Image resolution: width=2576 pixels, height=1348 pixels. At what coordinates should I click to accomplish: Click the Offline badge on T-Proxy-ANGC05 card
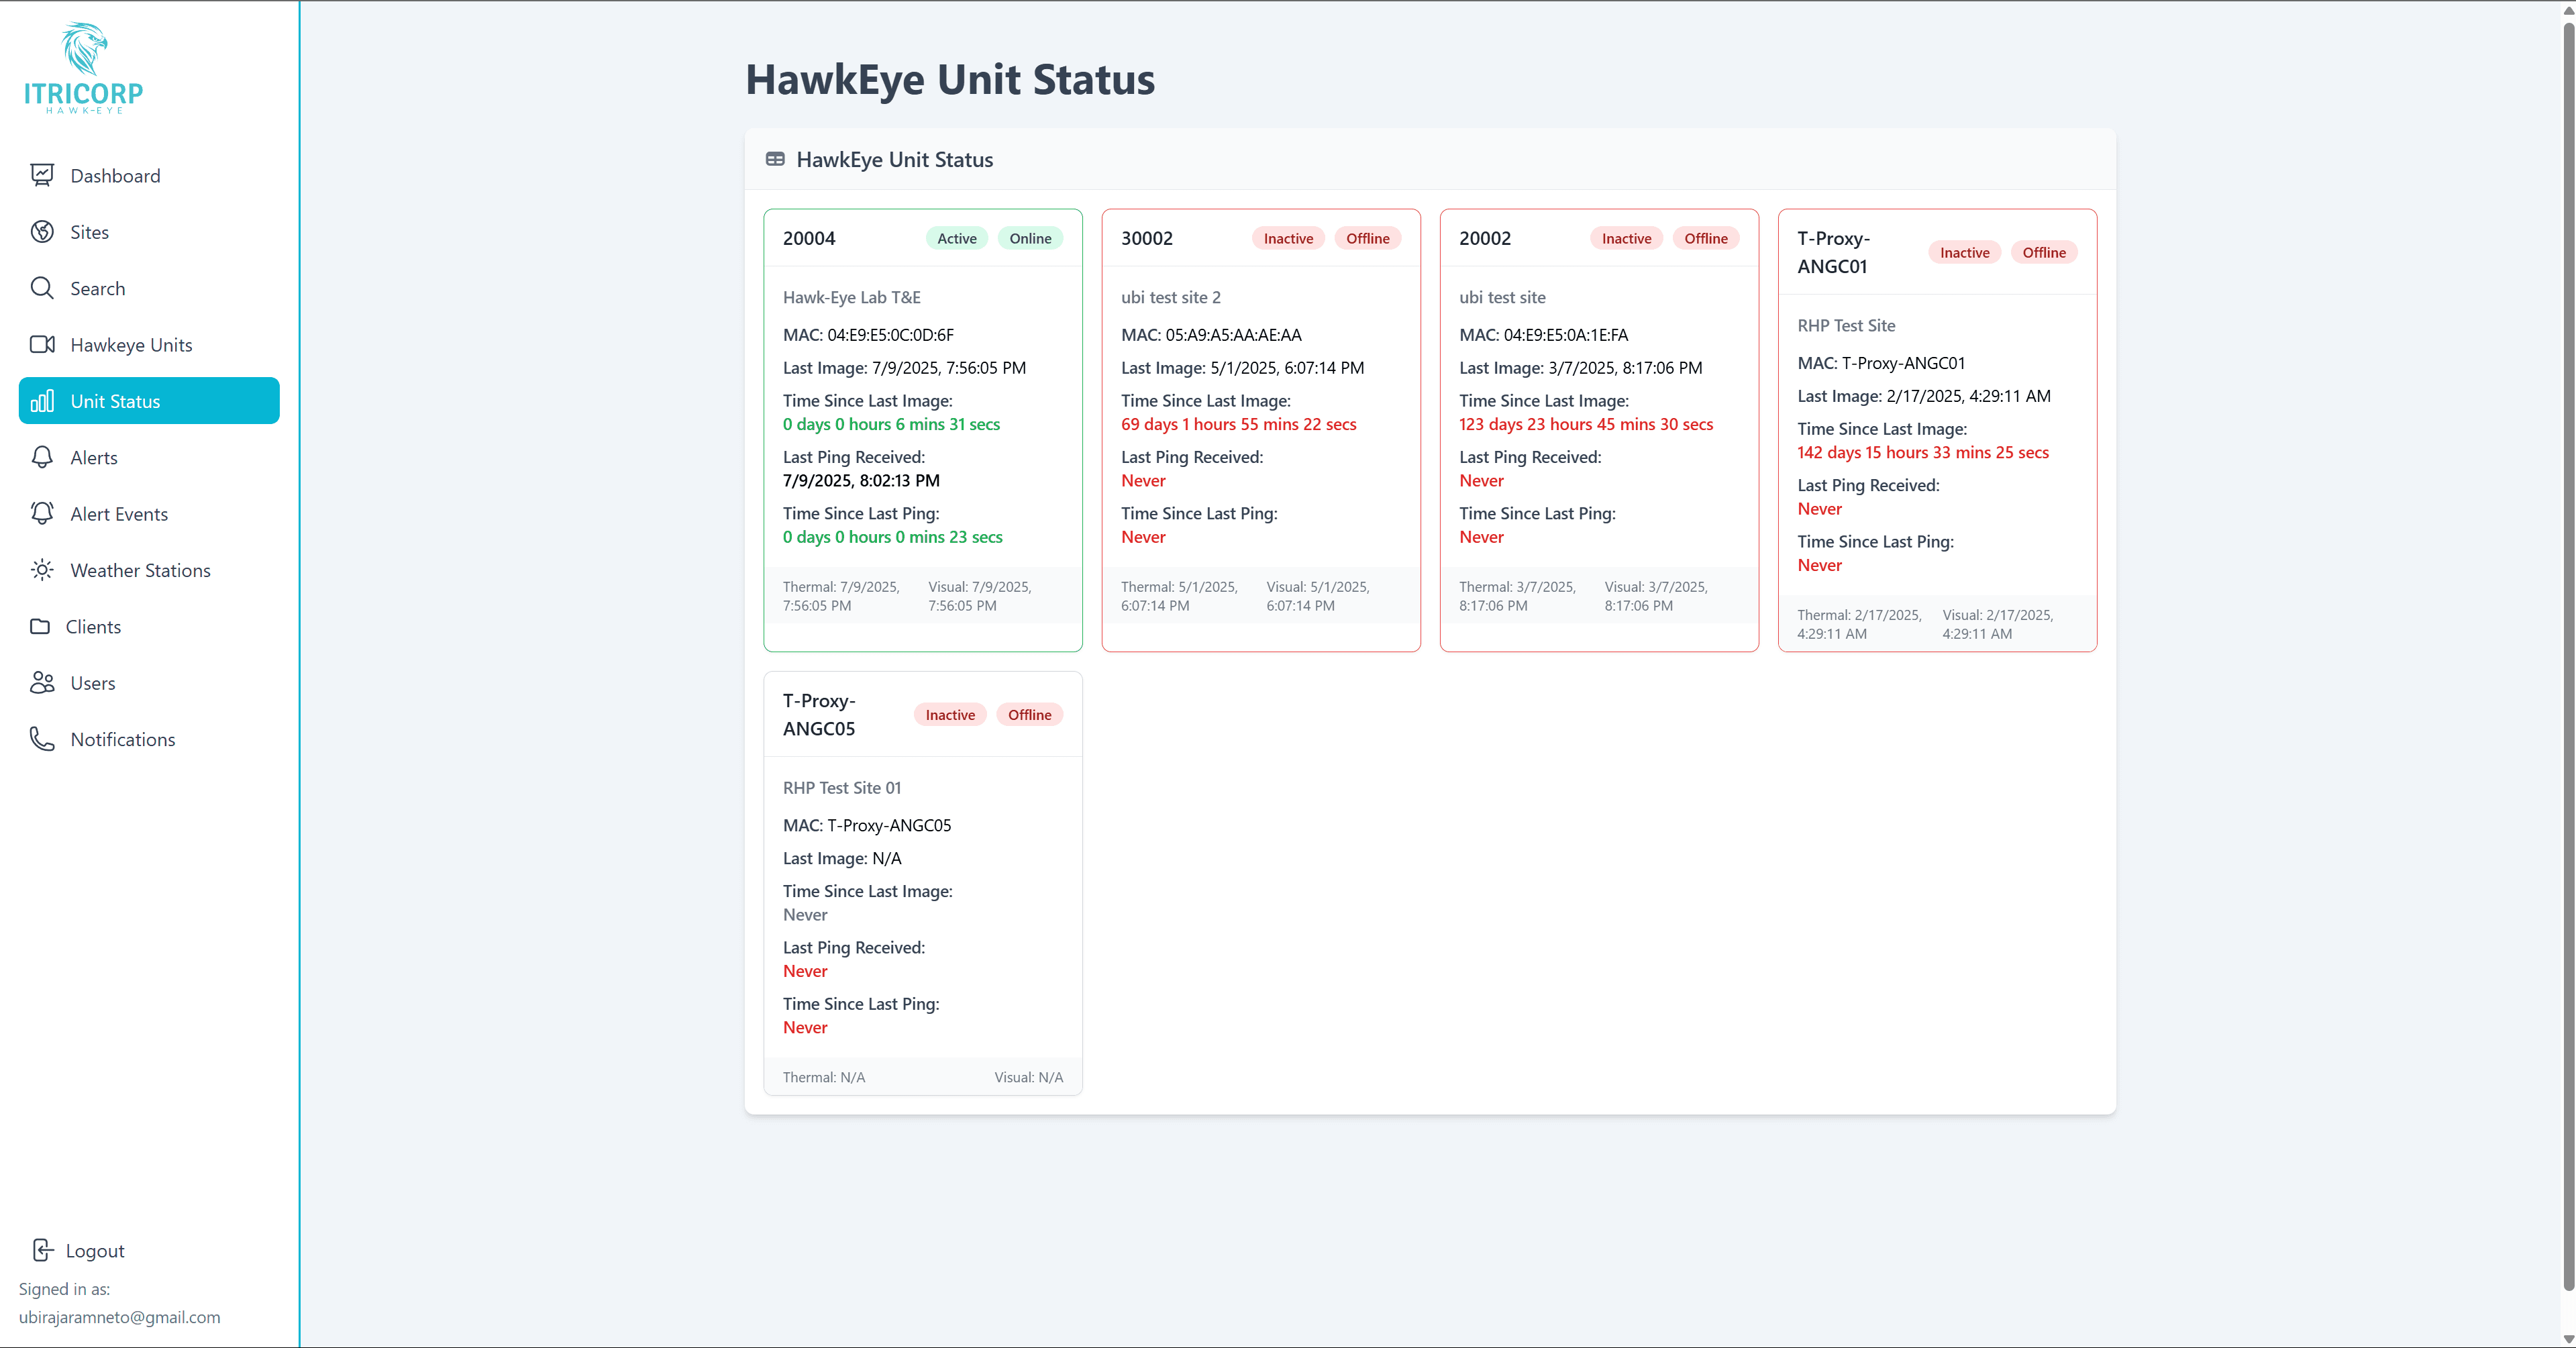(x=1029, y=715)
